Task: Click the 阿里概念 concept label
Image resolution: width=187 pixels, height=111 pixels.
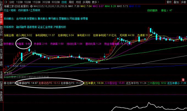Action: (x=32, y=19)
